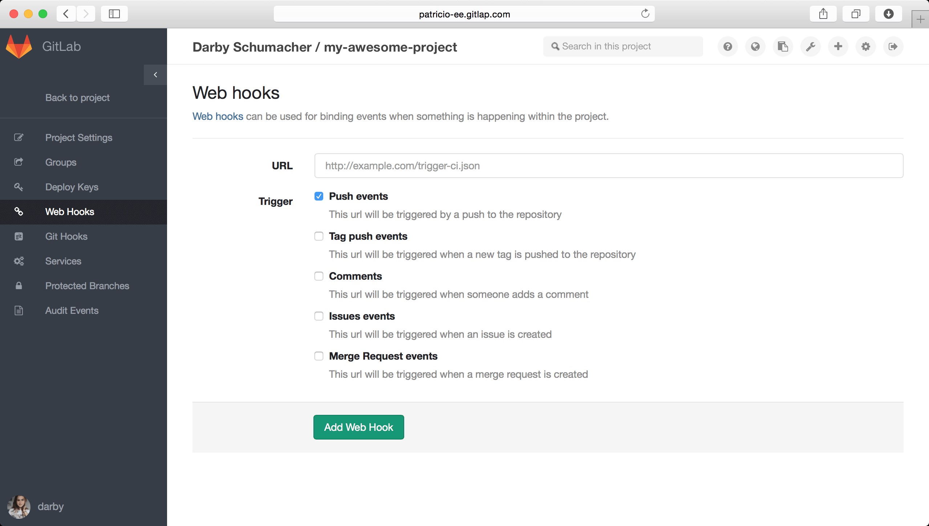Click Back to project link
The image size is (929, 526).
tap(77, 97)
